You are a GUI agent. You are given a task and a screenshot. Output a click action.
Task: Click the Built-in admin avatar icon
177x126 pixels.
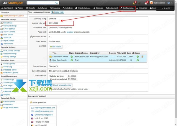click(151, 3)
